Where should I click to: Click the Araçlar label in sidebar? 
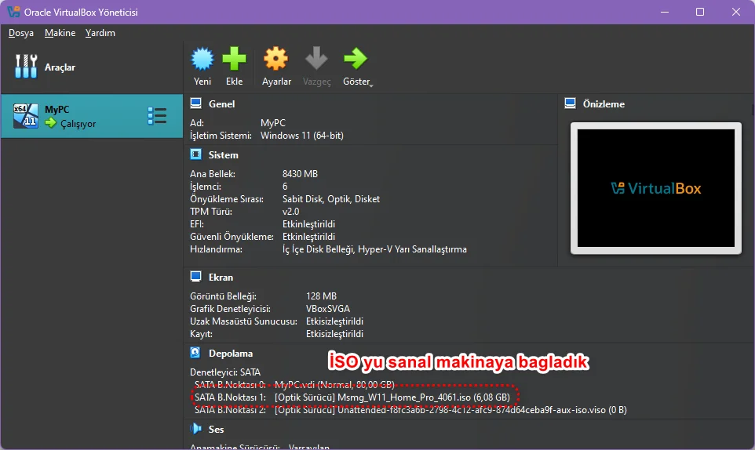[60, 67]
